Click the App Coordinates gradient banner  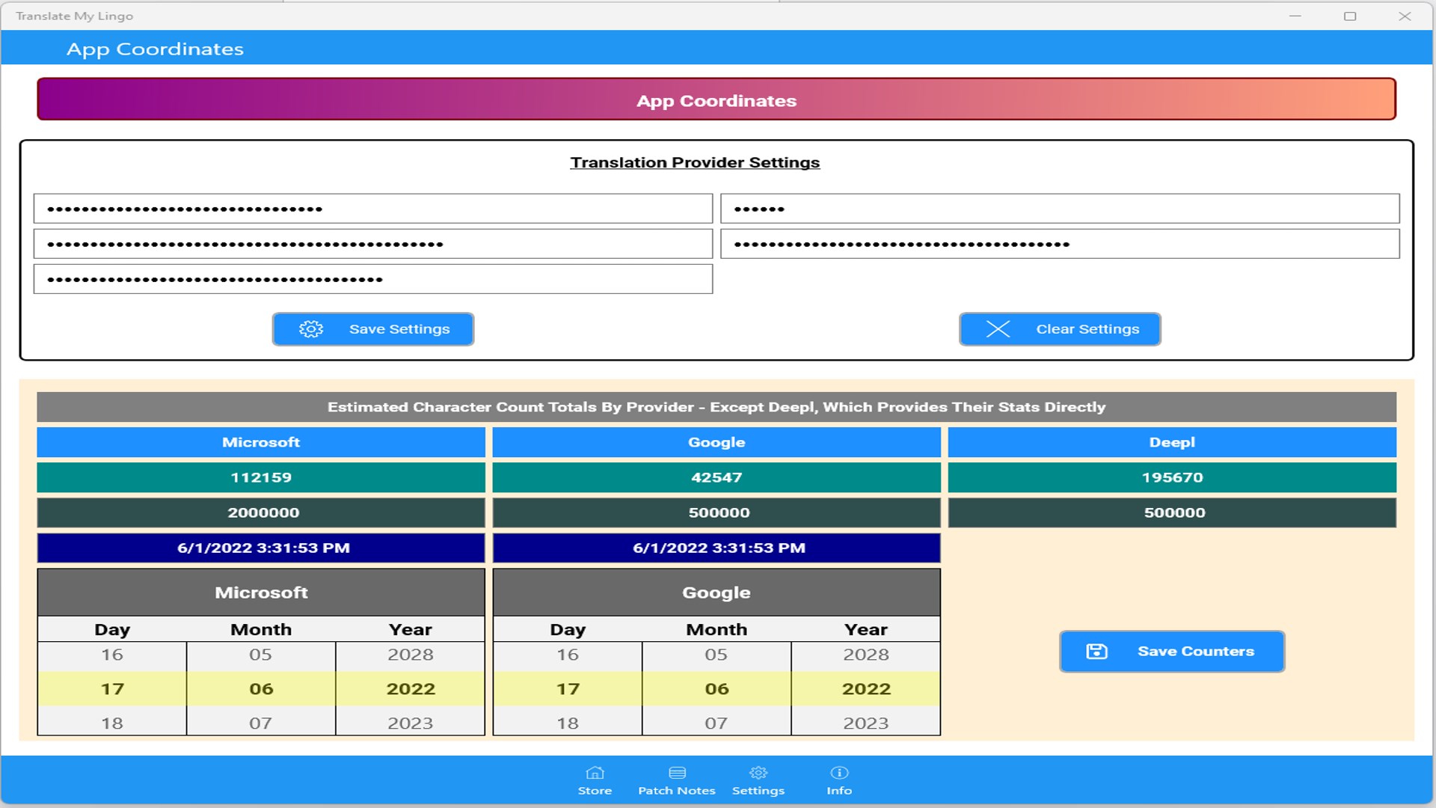click(716, 100)
